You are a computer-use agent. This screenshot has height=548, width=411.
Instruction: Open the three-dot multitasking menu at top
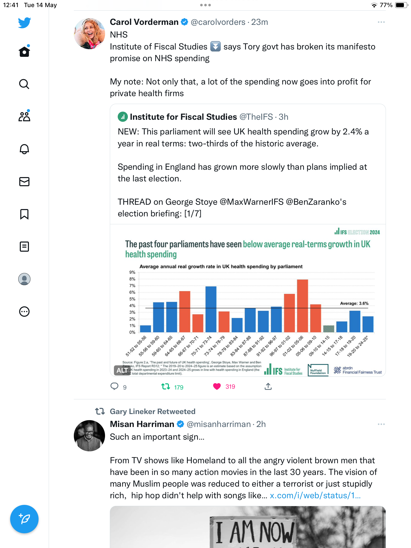205,5
